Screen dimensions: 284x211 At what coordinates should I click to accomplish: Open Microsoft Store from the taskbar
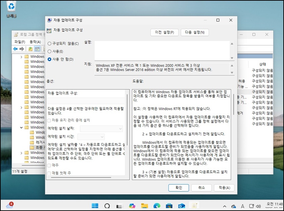point(169,206)
